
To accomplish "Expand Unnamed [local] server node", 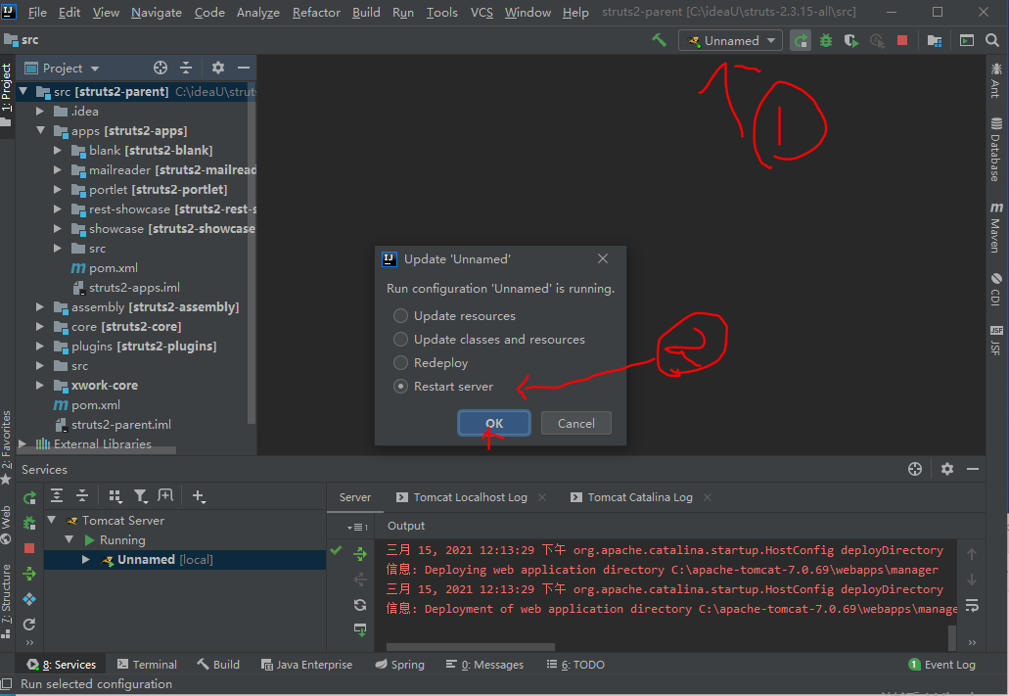I will (85, 560).
